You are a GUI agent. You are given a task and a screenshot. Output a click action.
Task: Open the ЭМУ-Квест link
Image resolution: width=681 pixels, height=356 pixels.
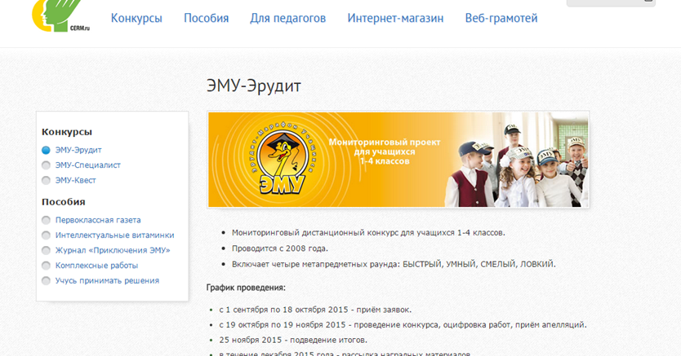pyautogui.click(x=76, y=181)
